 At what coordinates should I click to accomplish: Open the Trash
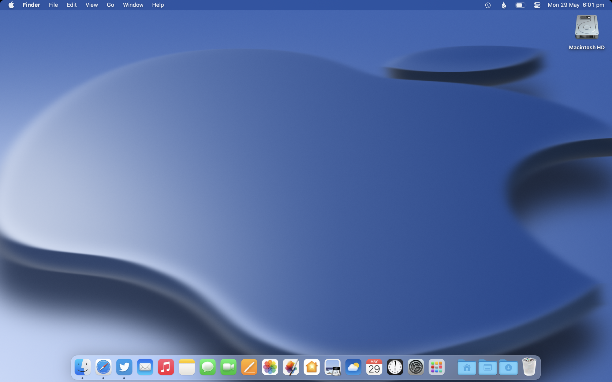point(529,367)
